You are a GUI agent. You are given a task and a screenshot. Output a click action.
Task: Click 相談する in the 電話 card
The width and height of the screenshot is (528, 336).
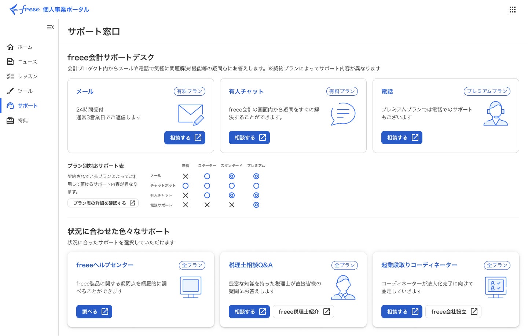pos(402,138)
